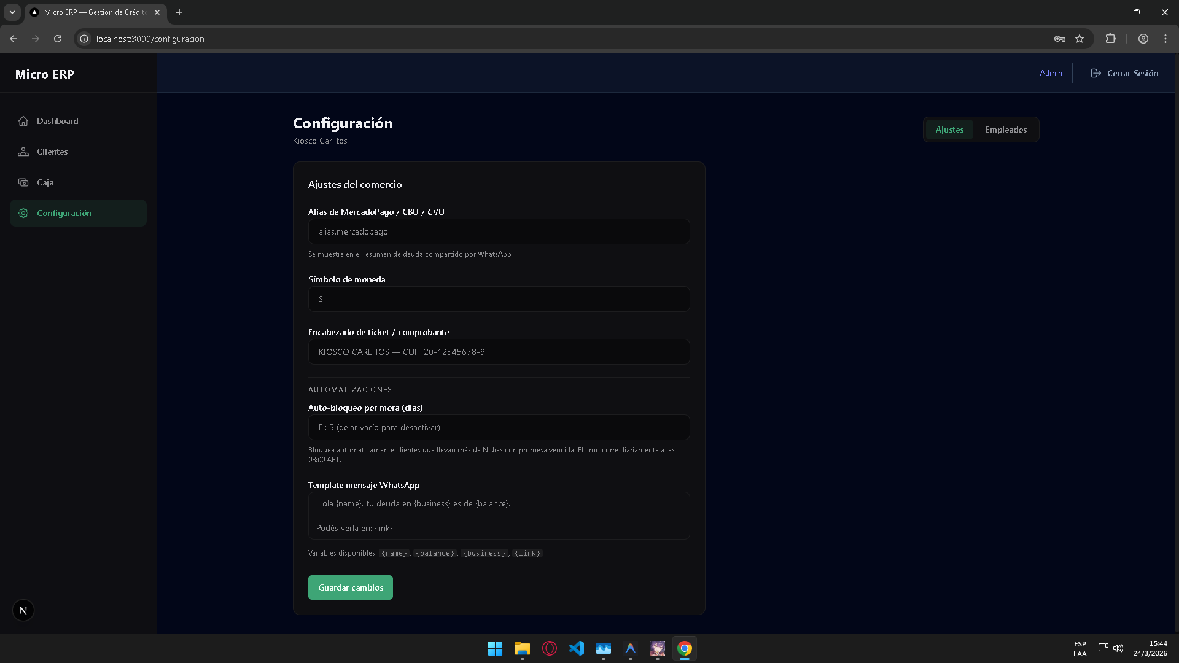This screenshot has height=663, width=1179.
Task: Select the Ajustes tab
Action: click(x=949, y=130)
